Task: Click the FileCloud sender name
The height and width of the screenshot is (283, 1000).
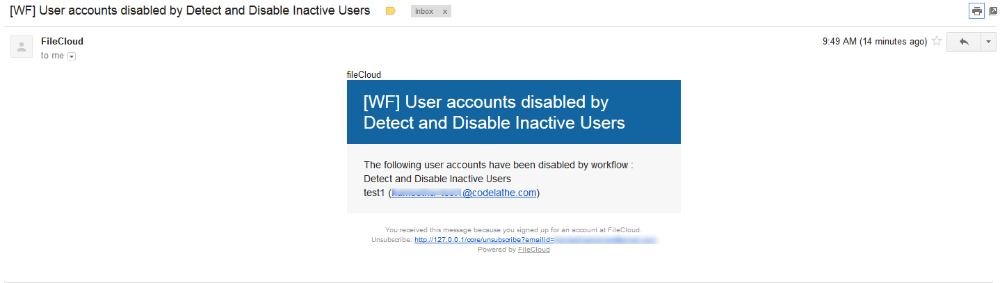Action: click(x=62, y=41)
